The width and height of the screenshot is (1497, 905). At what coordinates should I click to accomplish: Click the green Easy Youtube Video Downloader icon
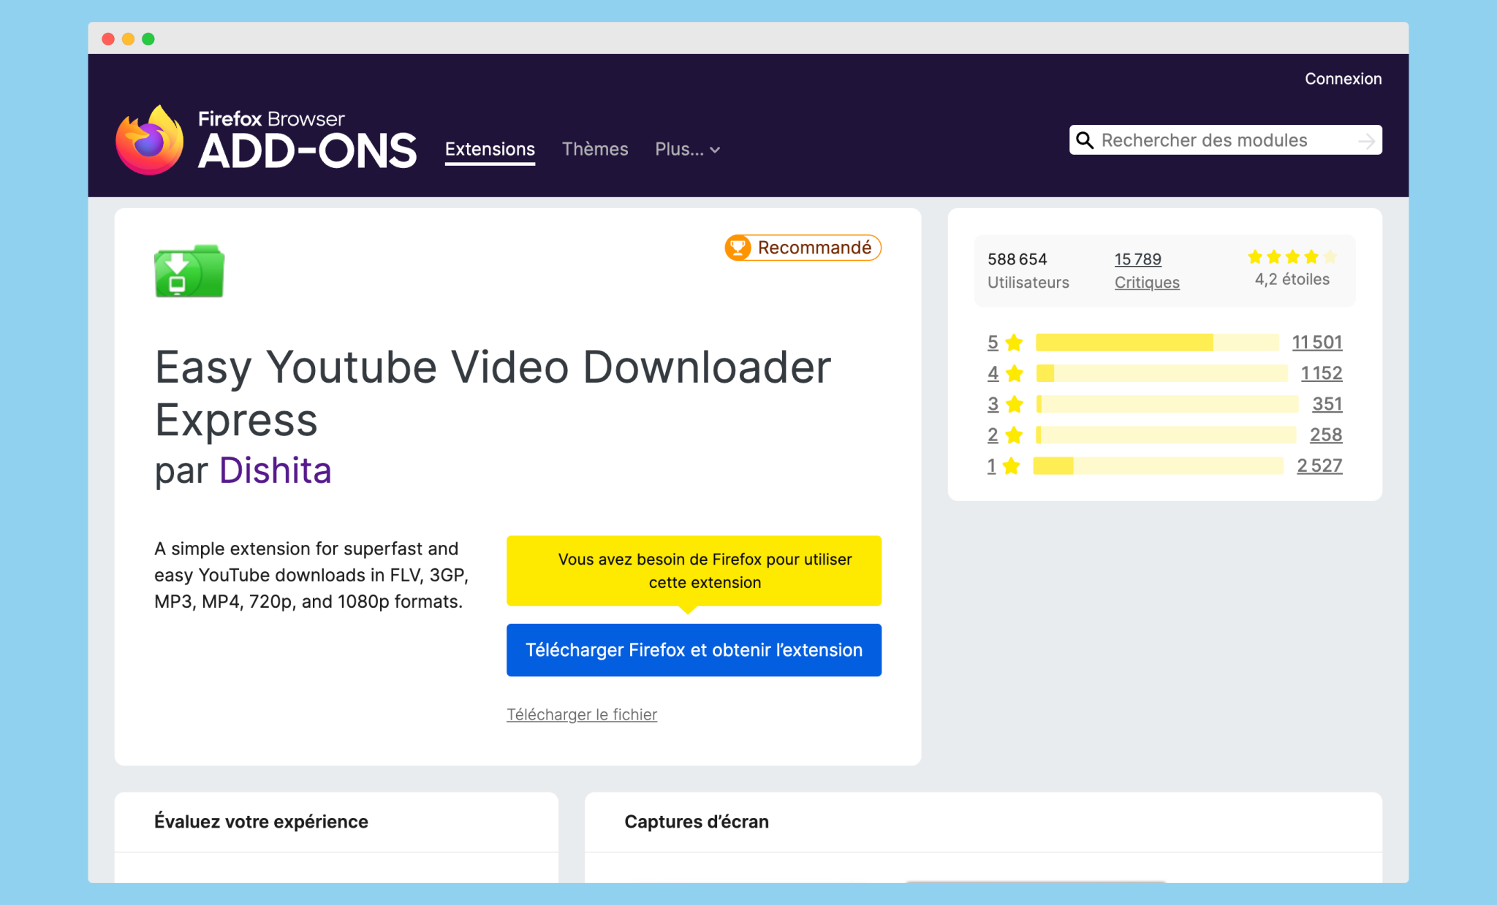coord(188,271)
